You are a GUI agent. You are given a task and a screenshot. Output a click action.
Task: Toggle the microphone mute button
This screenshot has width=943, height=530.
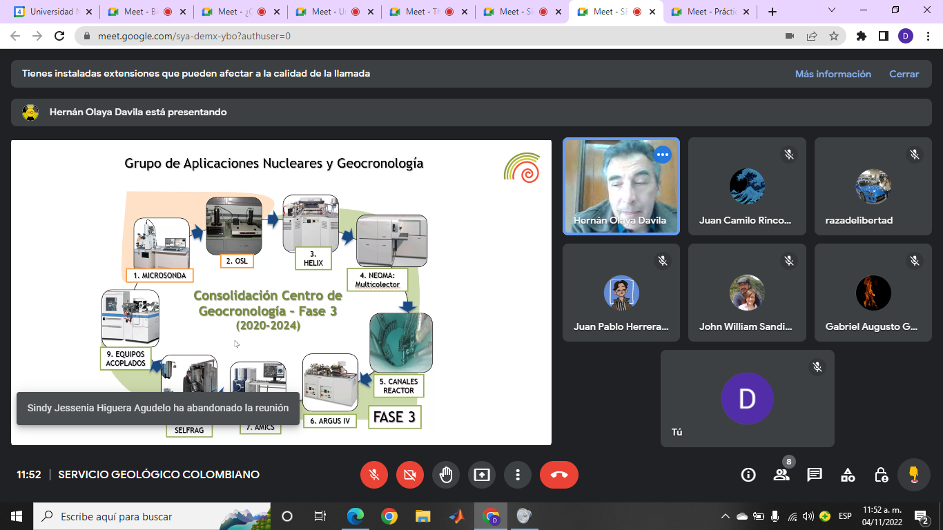point(374,475)
